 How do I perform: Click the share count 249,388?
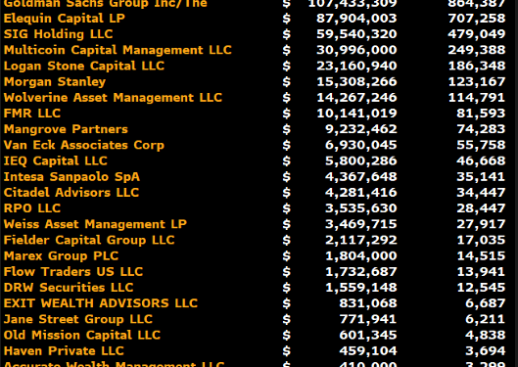(x=476, y=50)
